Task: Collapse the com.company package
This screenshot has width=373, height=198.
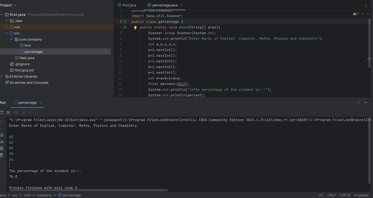Action: pyautogui.click(x=11, y=39)
